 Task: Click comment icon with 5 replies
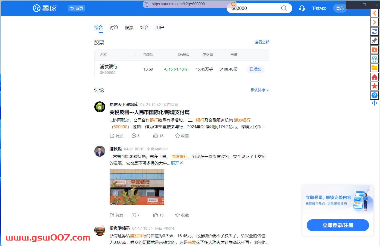pyautogui.click(x=136, y=136)
